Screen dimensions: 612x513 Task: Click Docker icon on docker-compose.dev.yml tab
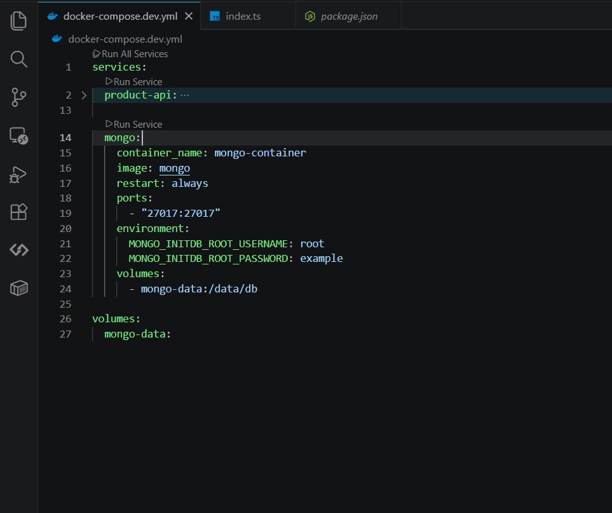52,16
